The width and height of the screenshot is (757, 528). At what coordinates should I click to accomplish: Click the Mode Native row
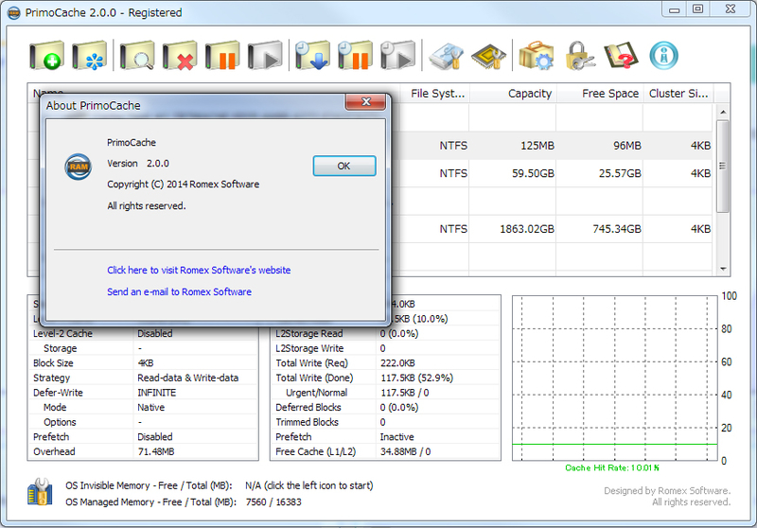pyautogui.click(x=144, y=407)
